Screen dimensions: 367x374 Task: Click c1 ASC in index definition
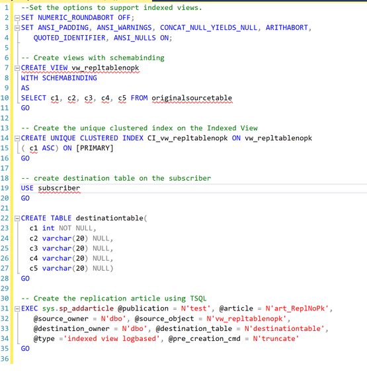coord(42,148)
